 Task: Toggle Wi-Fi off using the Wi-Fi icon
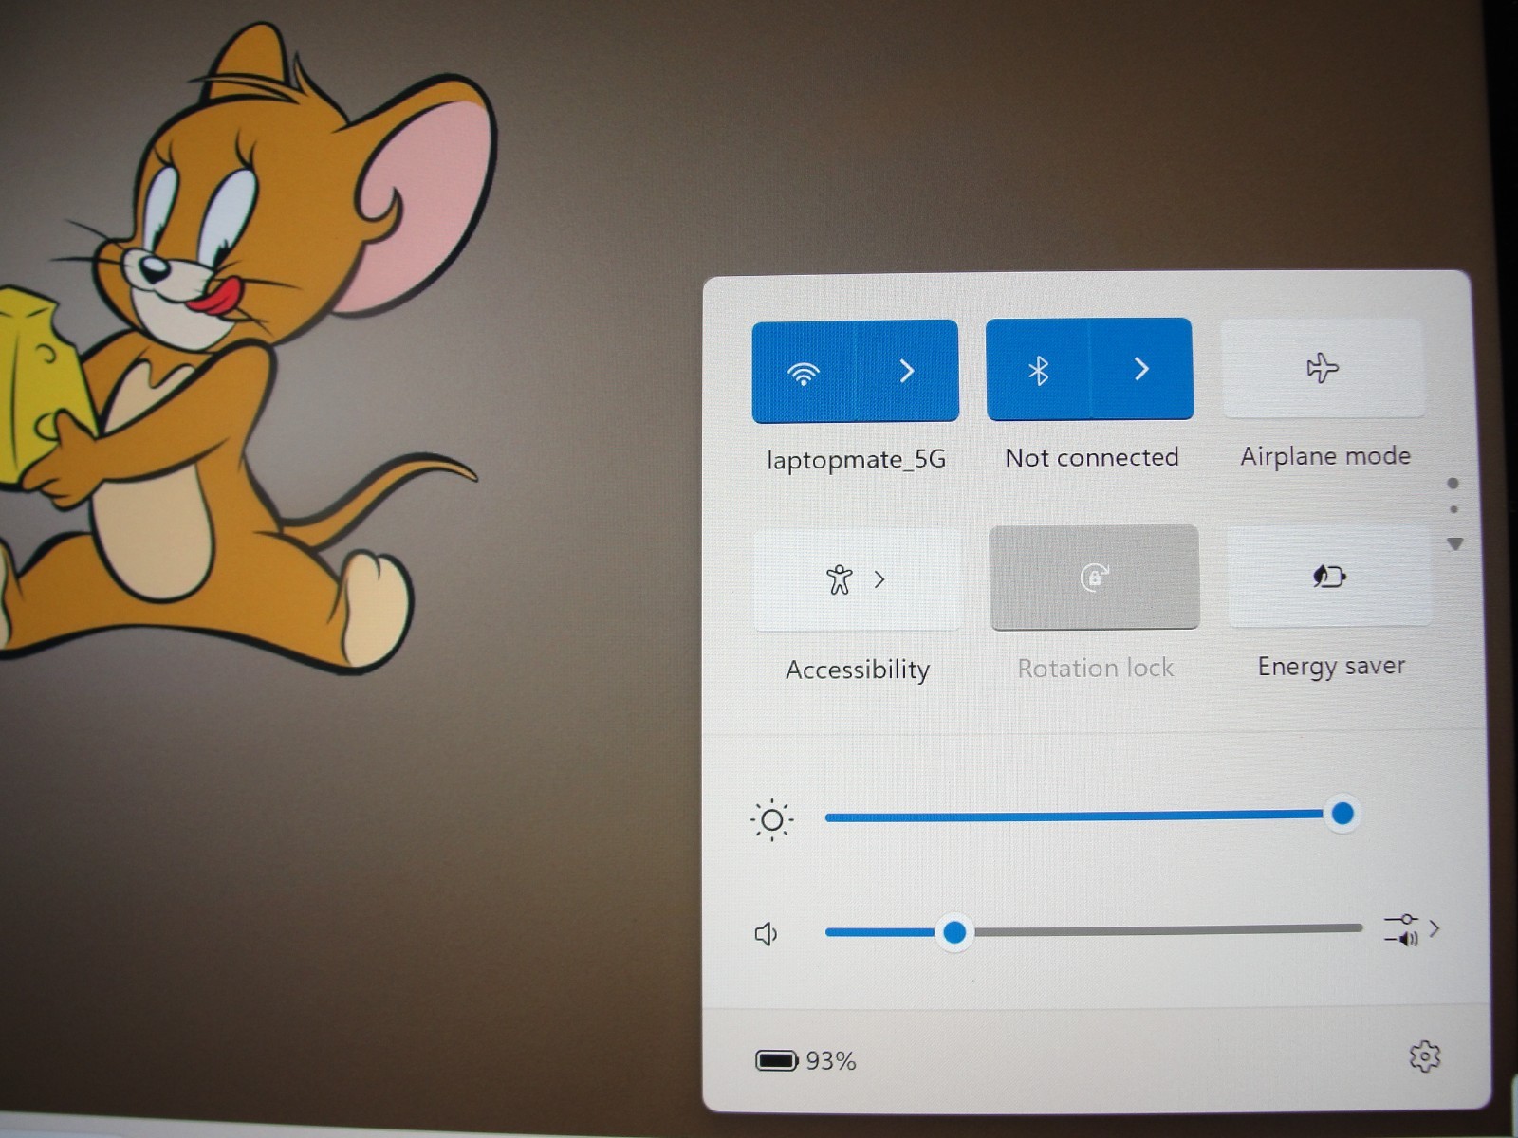point(804,372)
